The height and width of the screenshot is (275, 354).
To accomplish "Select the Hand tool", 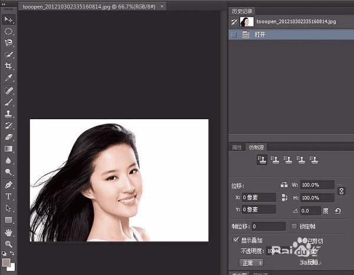I will coord(9,232).
